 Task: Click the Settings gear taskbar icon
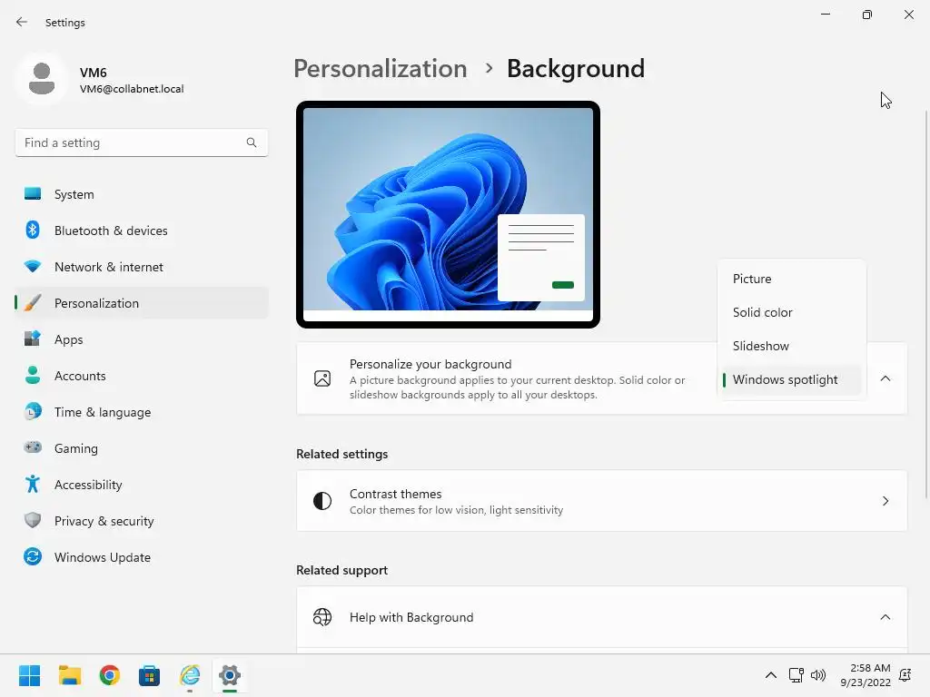pyautogui.click(x=230, y=675)
